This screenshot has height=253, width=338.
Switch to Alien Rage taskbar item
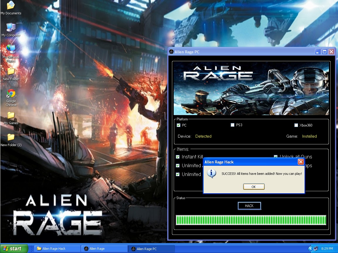(104, 249)
